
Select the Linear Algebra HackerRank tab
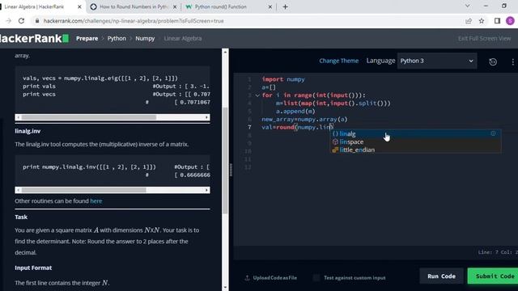point(35,6)
